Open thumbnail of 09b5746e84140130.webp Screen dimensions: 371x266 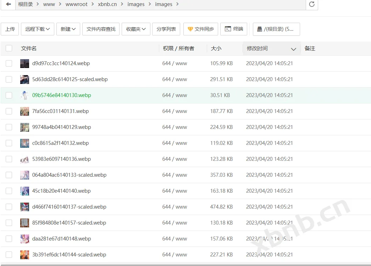coord(24,95)
